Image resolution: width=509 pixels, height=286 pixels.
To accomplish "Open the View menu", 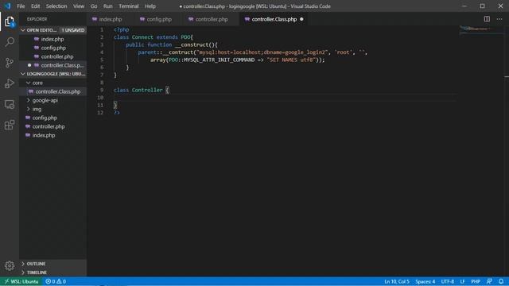I will [79, 6].
